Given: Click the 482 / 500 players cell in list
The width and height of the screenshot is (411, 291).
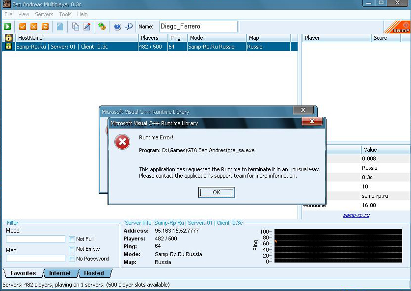Looking at the screenshot, I should 150,47.
